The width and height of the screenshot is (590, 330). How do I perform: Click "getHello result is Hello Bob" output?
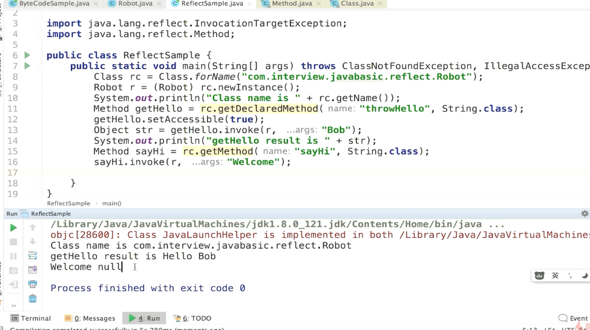point(133,257)
